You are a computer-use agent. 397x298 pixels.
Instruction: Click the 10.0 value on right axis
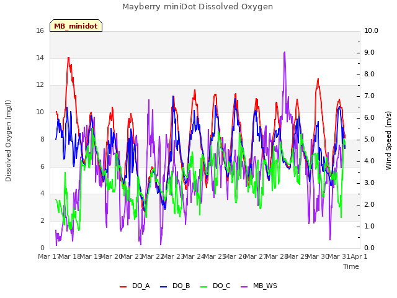click(371, 30)
